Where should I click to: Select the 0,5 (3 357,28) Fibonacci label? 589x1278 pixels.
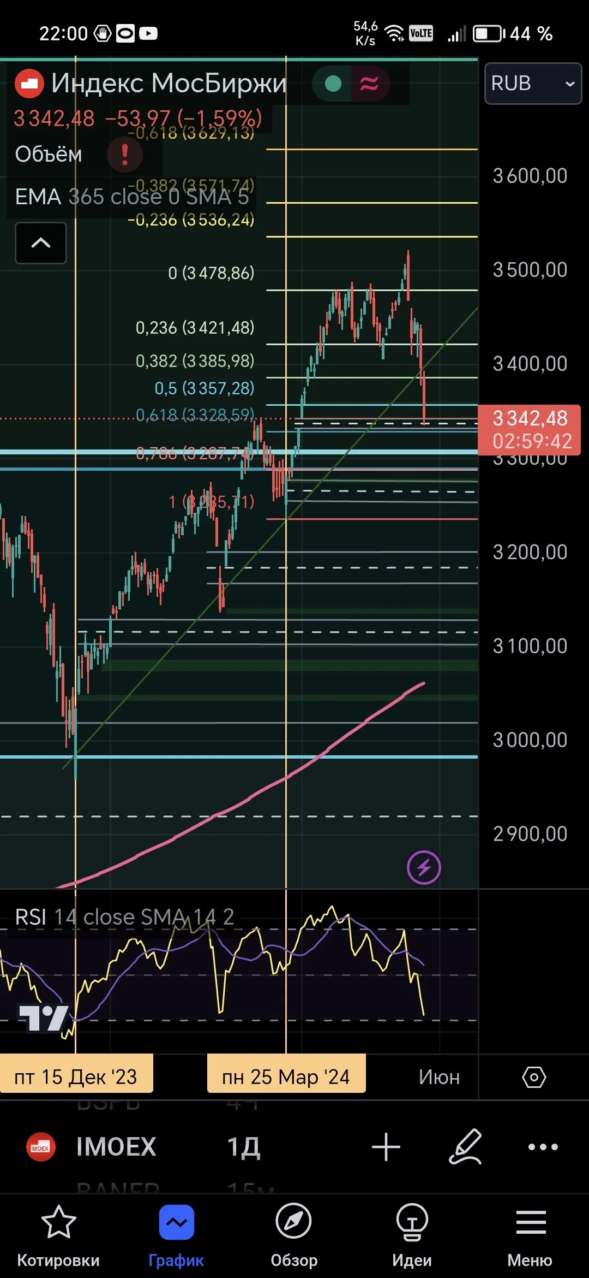205,388
